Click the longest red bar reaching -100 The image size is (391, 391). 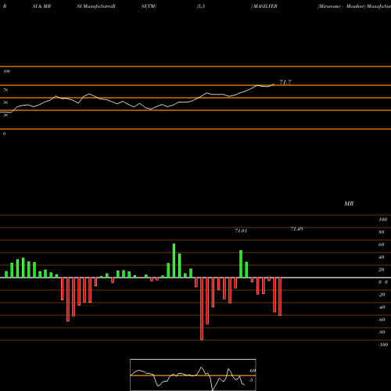pyautogui.click(x=202, y=309)
